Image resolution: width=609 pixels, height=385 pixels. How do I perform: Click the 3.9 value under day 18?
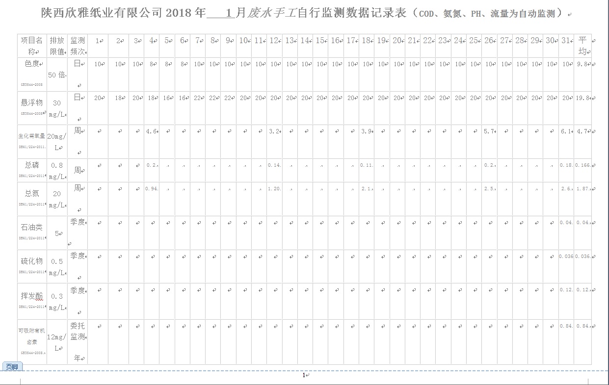pos(367,131)
